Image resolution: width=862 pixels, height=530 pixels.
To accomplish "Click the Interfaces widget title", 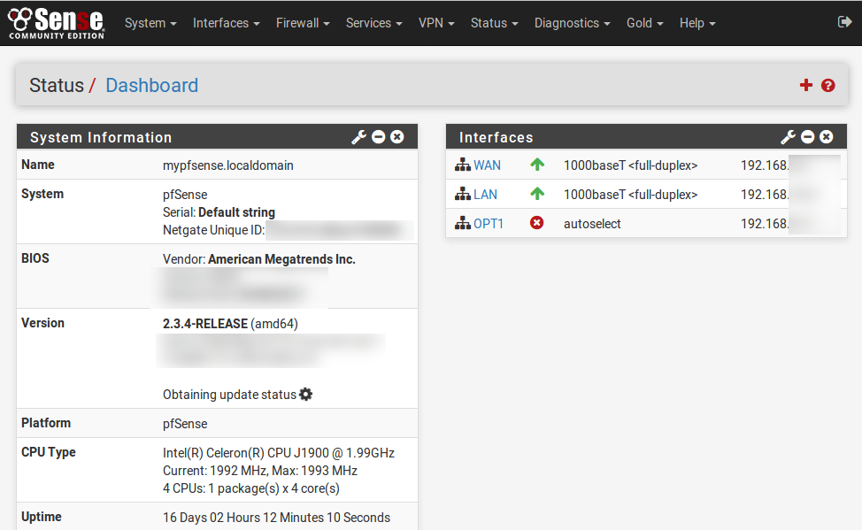I will click(x=496, y=137).
